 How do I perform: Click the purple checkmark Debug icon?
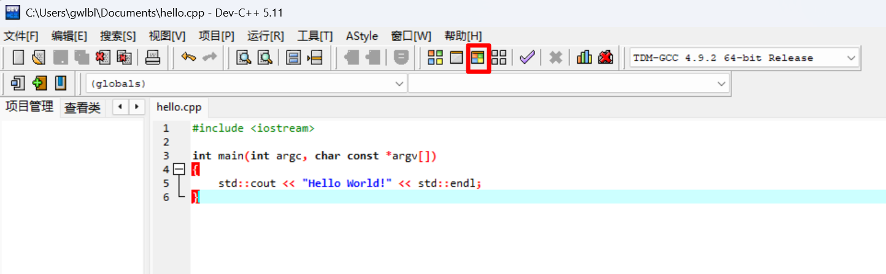coord(527,58)
